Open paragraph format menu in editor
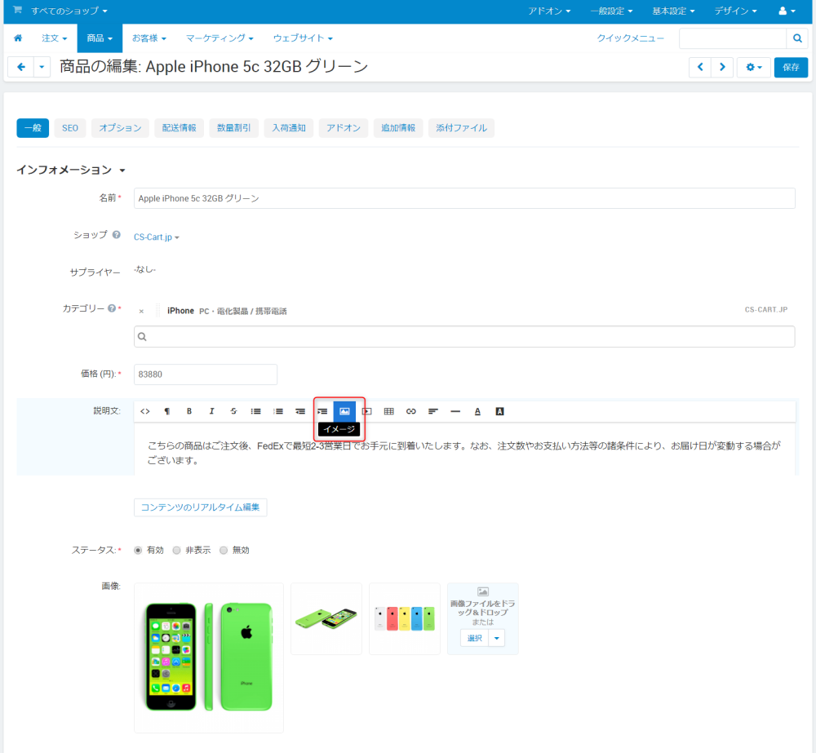This screenshot has height=753, width=816. (x=167, y=411)
